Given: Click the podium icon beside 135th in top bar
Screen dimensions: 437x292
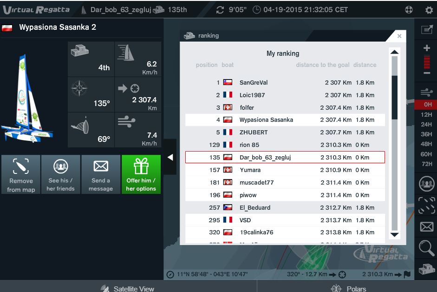Looking at the screenshot, I should tap(158, 10).
